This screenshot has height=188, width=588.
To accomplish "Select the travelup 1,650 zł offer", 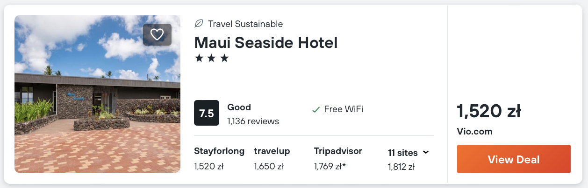I will (272, 159).
